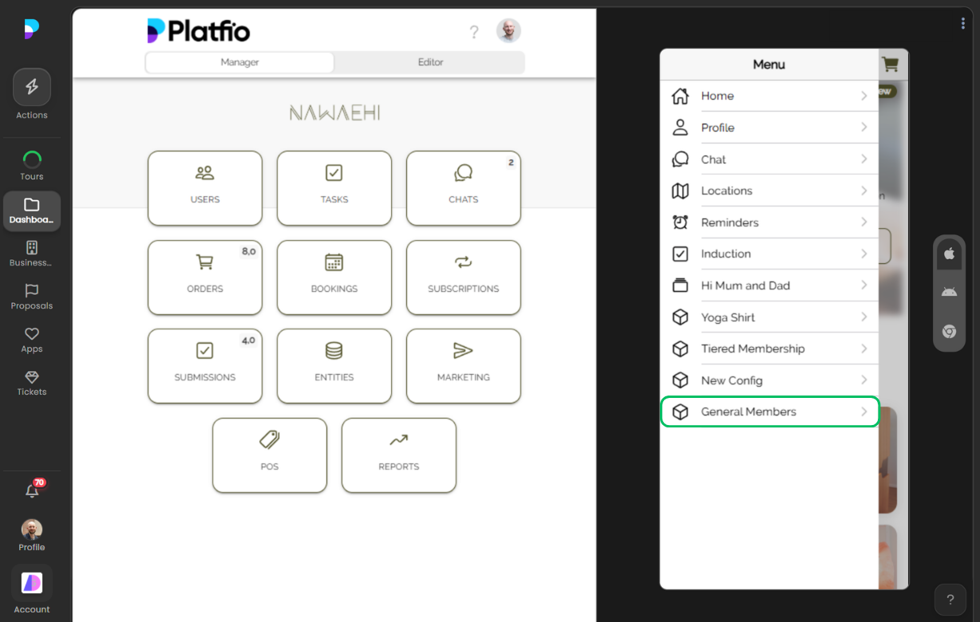Open the shopping cart in the phone preview
The width and height of the screenshot is (980, 622).
tap(889, 65)
